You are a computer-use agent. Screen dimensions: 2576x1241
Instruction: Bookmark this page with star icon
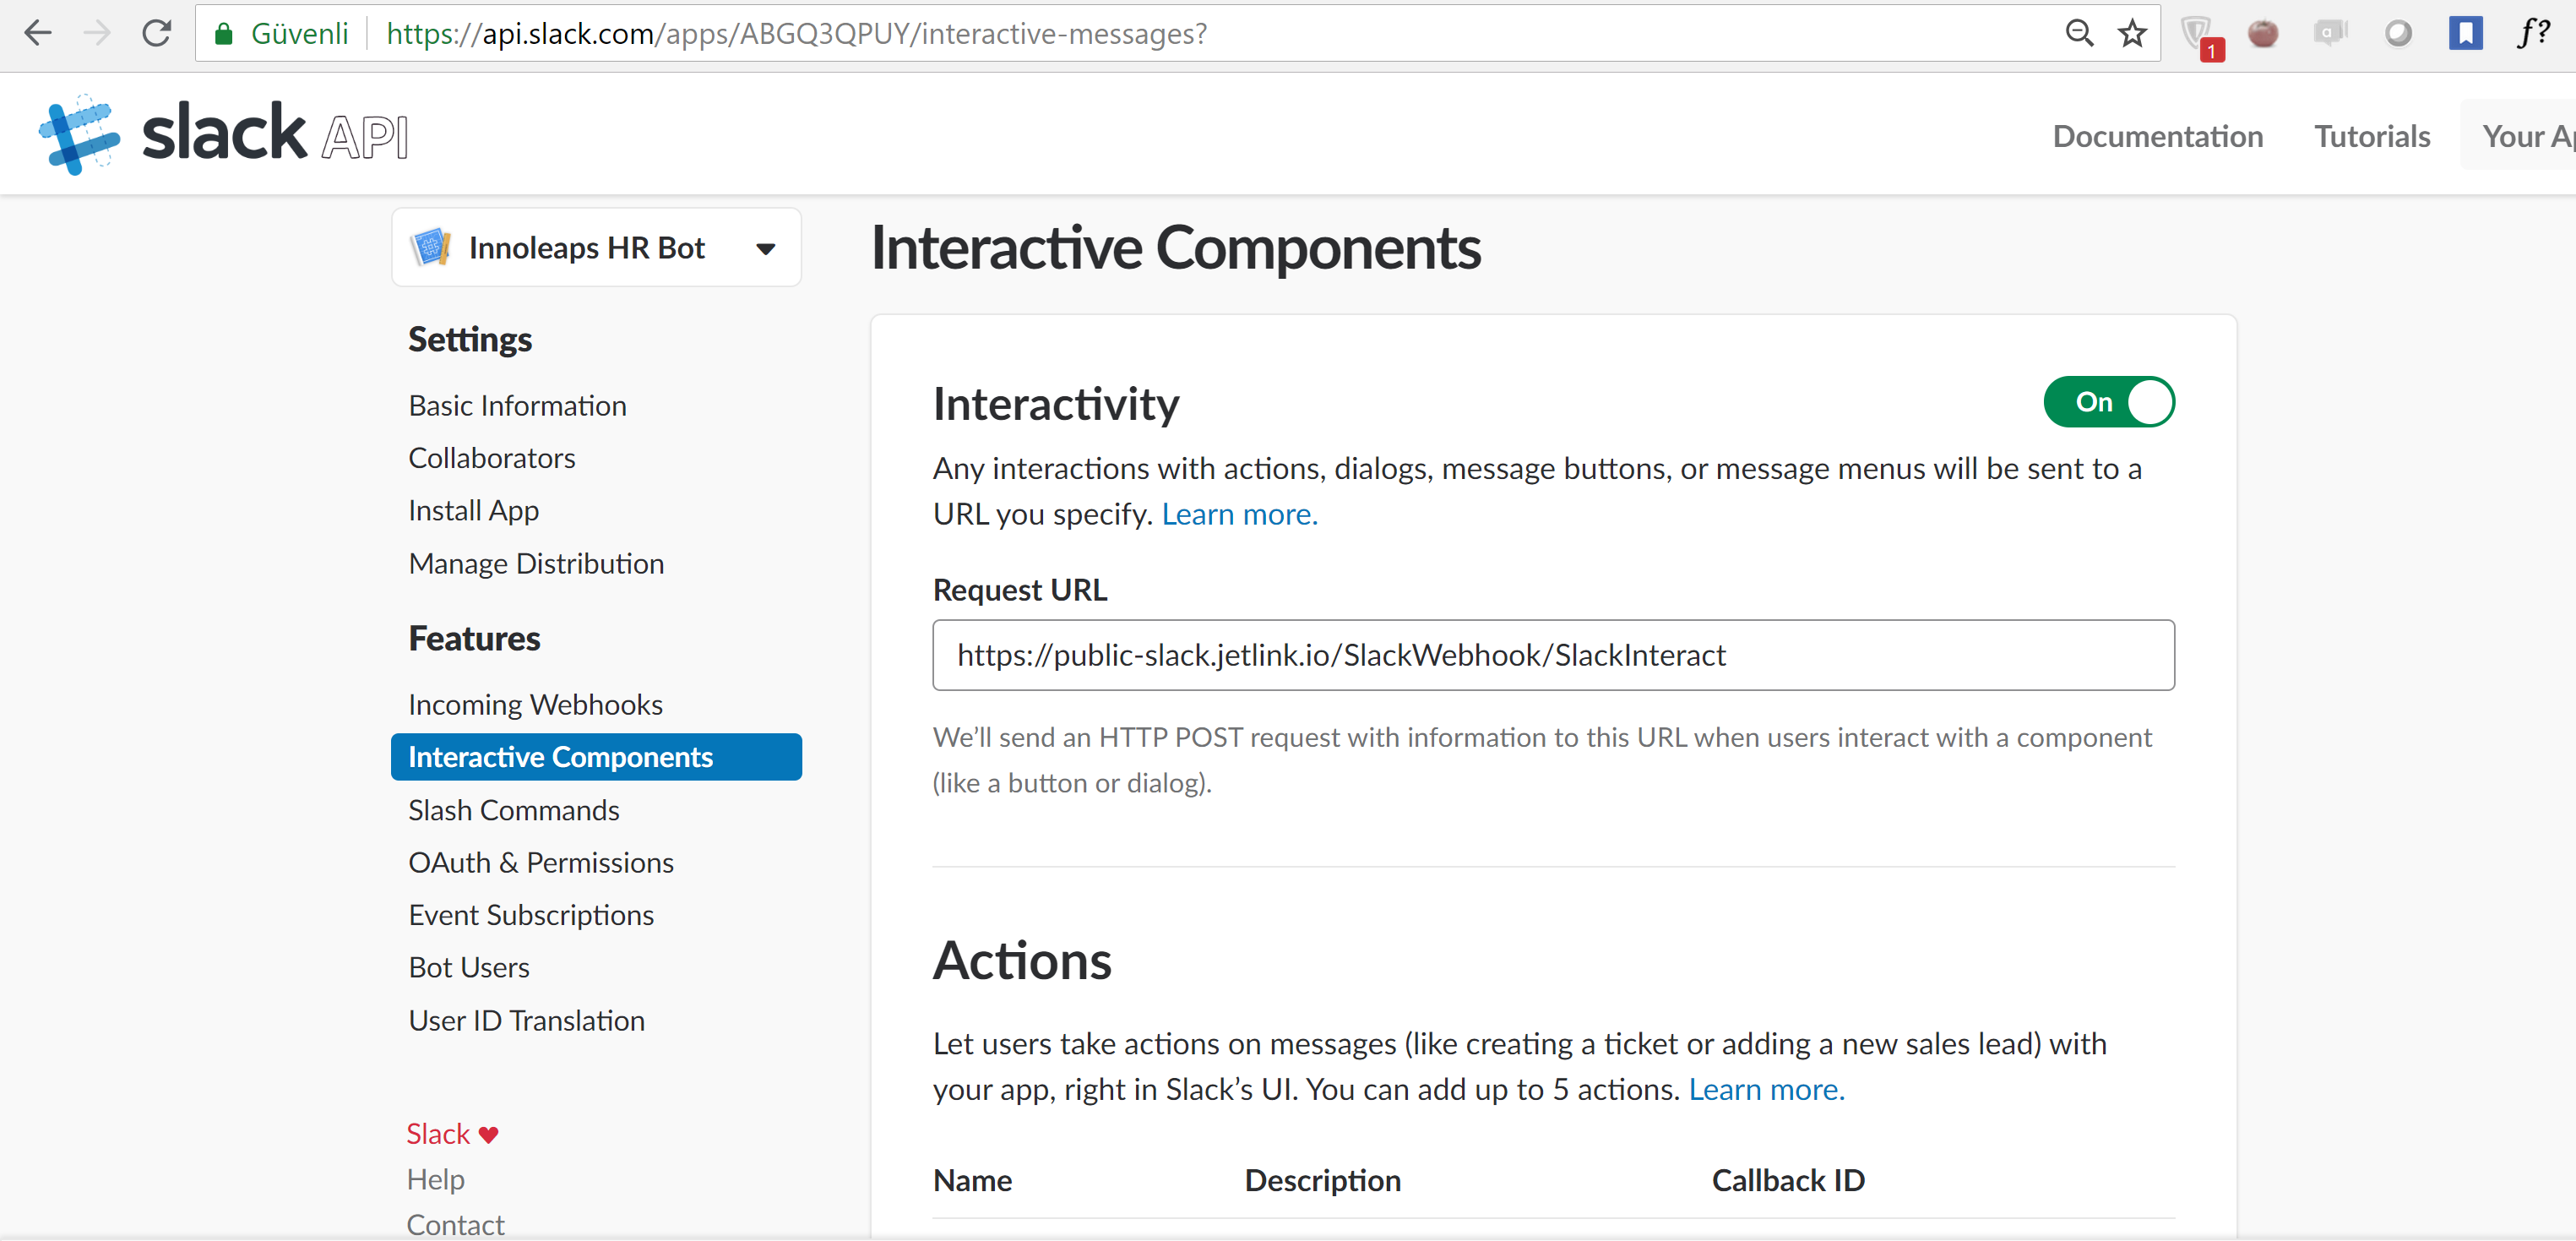(2132, 33)
